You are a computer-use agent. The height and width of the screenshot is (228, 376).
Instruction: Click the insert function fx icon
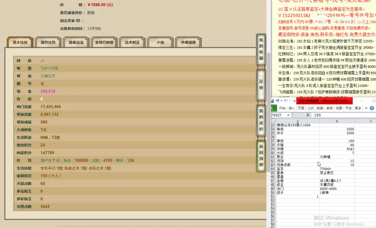308,115
